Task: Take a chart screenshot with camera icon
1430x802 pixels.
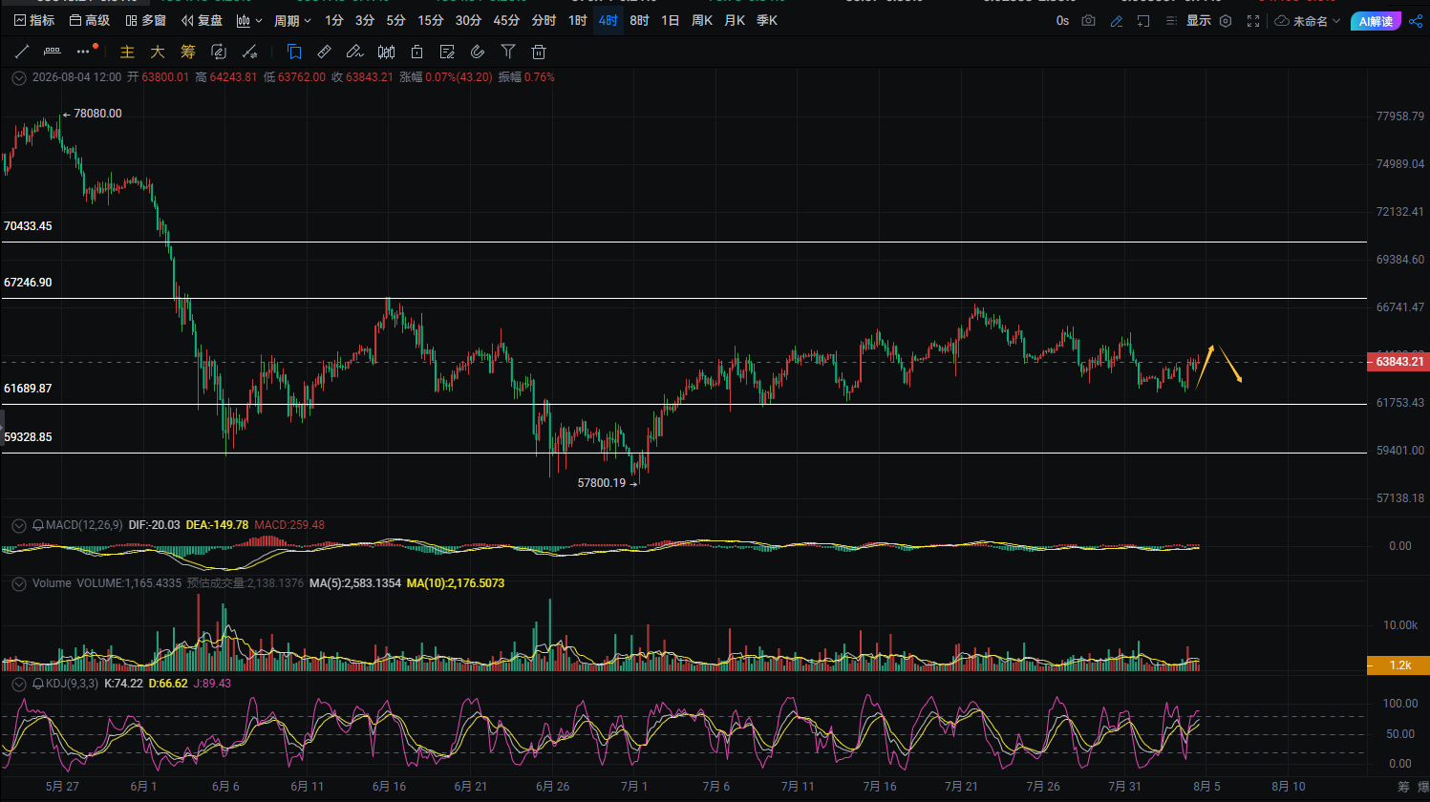Action: coord(1088,20)
